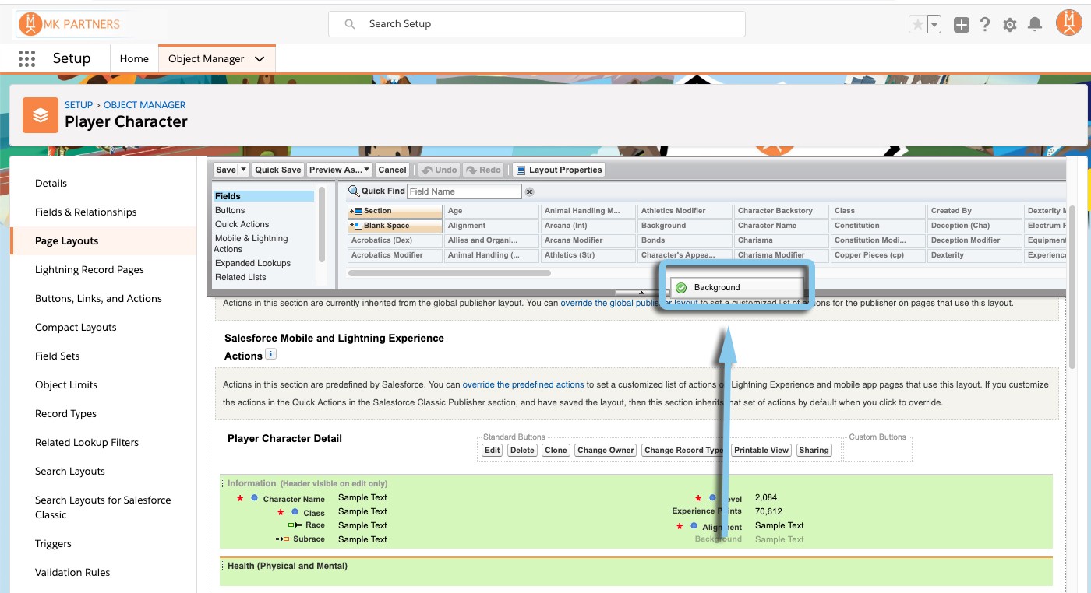The width and height of the screenshot is (1091, 593).
Task: Open Compact Layouts in the sidebar
Action: click(x=76, y=328)
